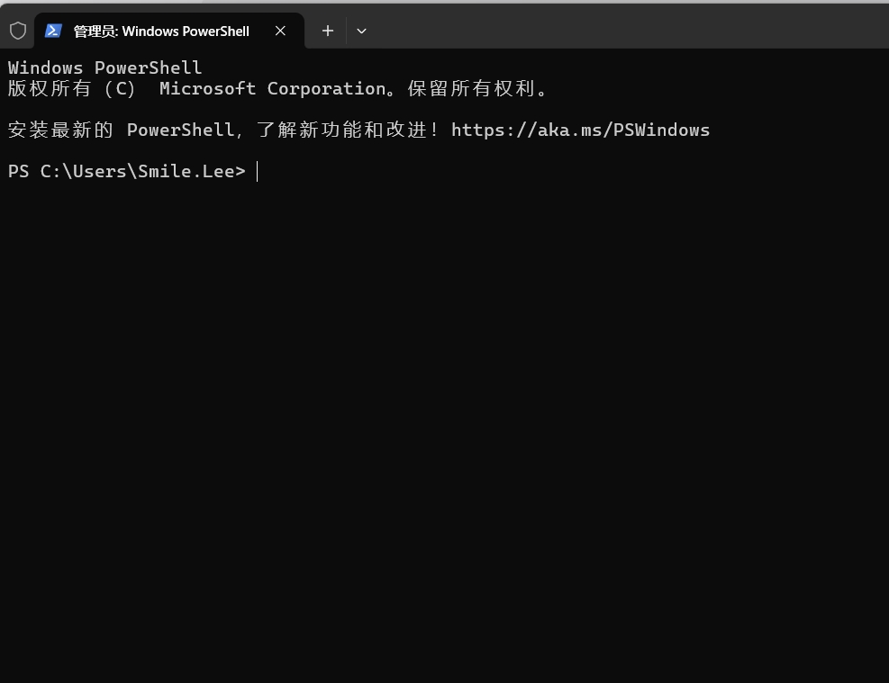Click the blinking cursor after the prompt
889x683 pixels.
click(258, 172)
